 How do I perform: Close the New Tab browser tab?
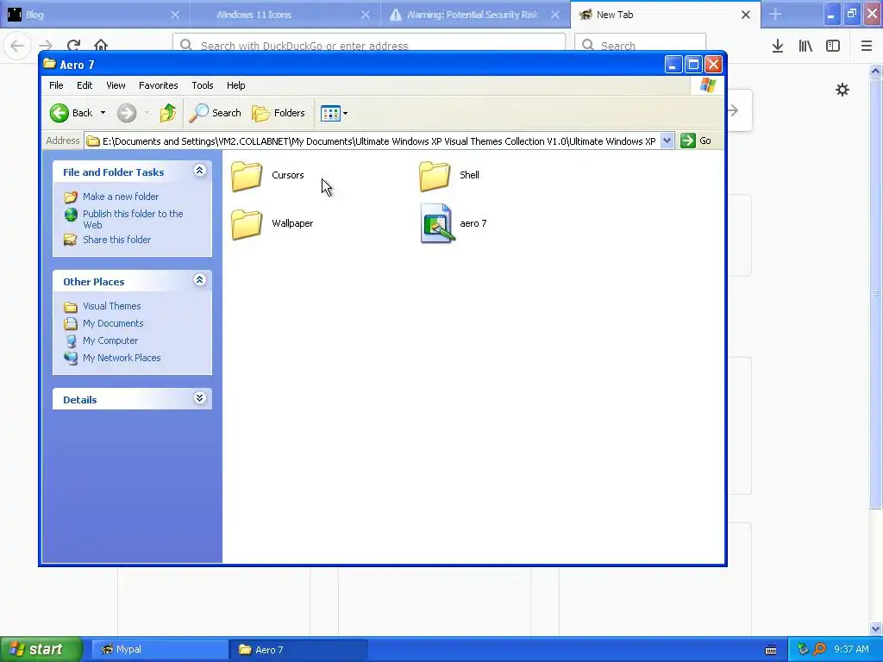click(746, 15)
